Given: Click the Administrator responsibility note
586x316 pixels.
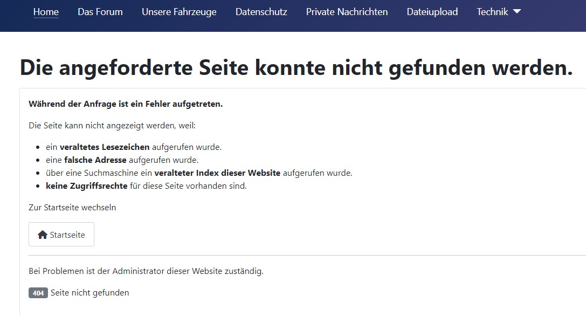Looking at the screenshot, I should [146, 271].
